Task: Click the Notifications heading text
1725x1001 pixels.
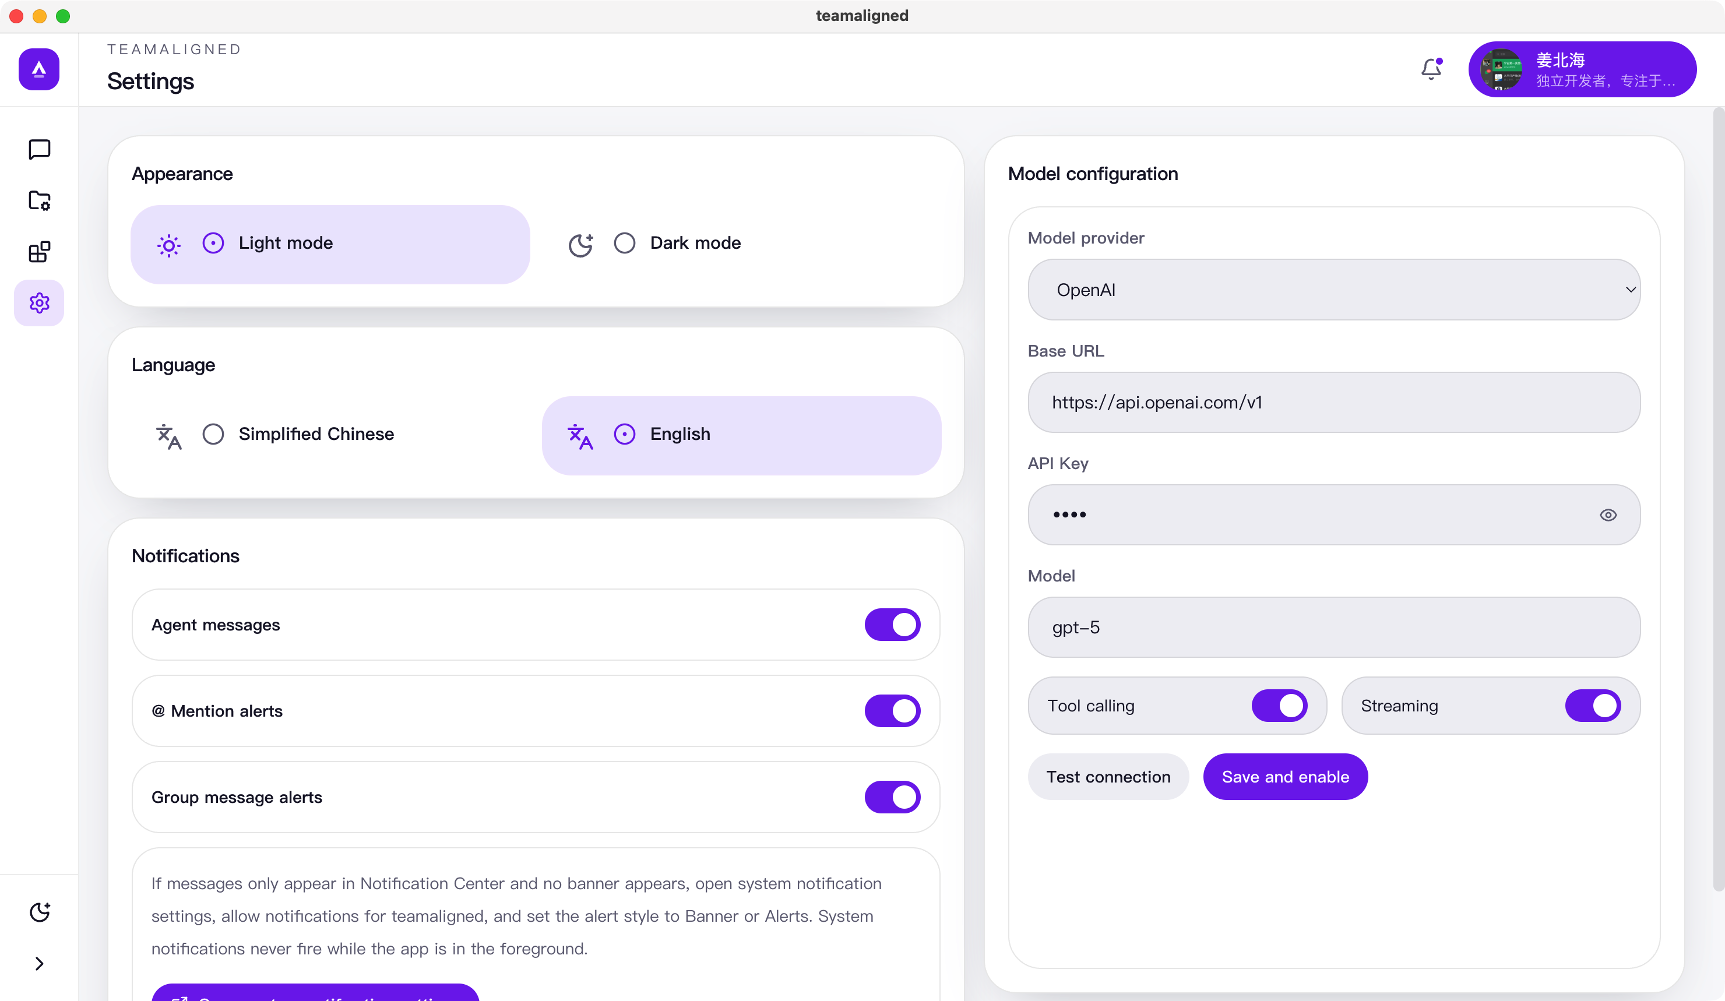Action: pos(185,556)
